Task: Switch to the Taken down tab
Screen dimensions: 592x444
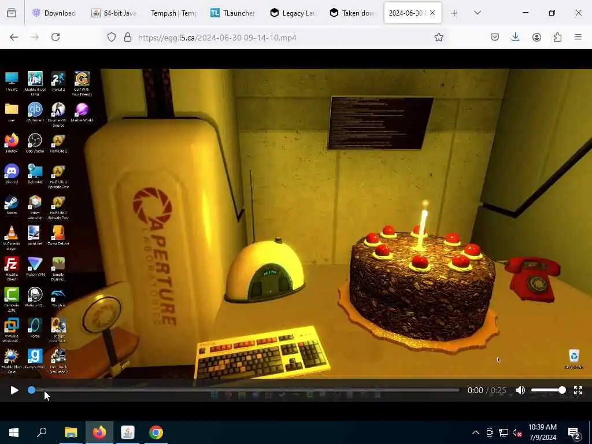Action: pos(351,13)
